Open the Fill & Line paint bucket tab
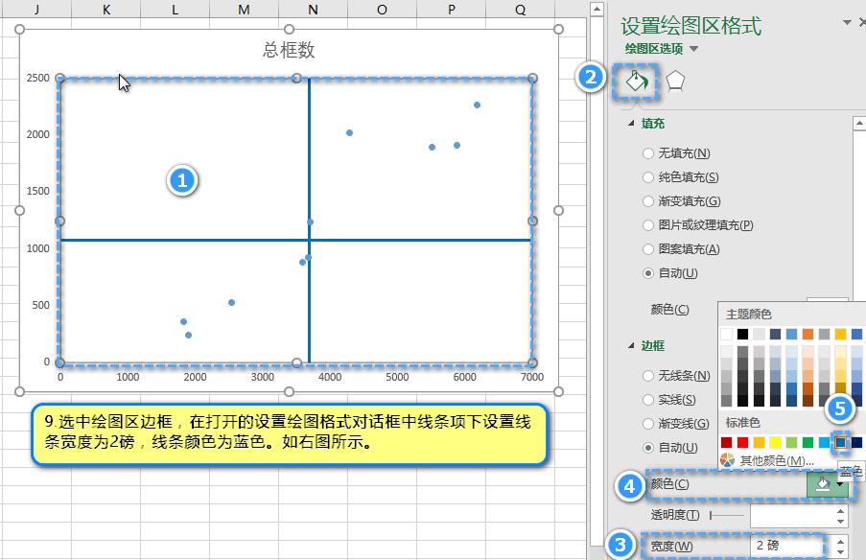The image size is (866, 560). (635, 82)
